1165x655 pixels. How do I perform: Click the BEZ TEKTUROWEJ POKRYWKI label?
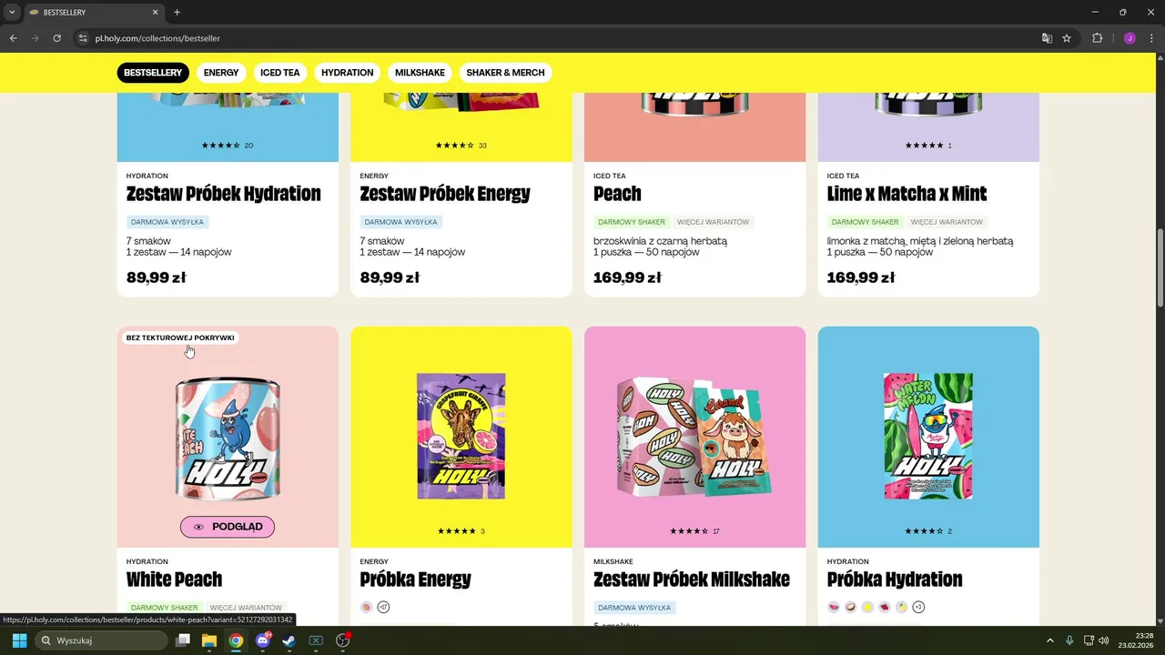point(180,338)
